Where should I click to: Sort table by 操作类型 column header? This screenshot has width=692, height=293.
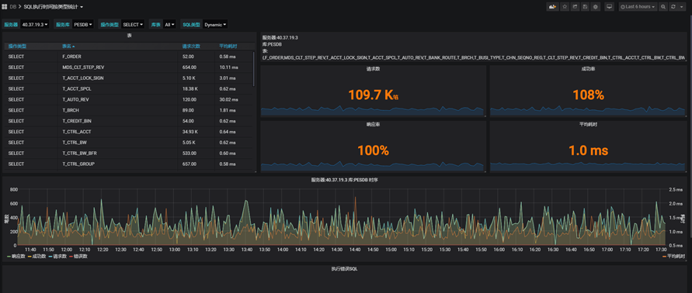point(17,46)
